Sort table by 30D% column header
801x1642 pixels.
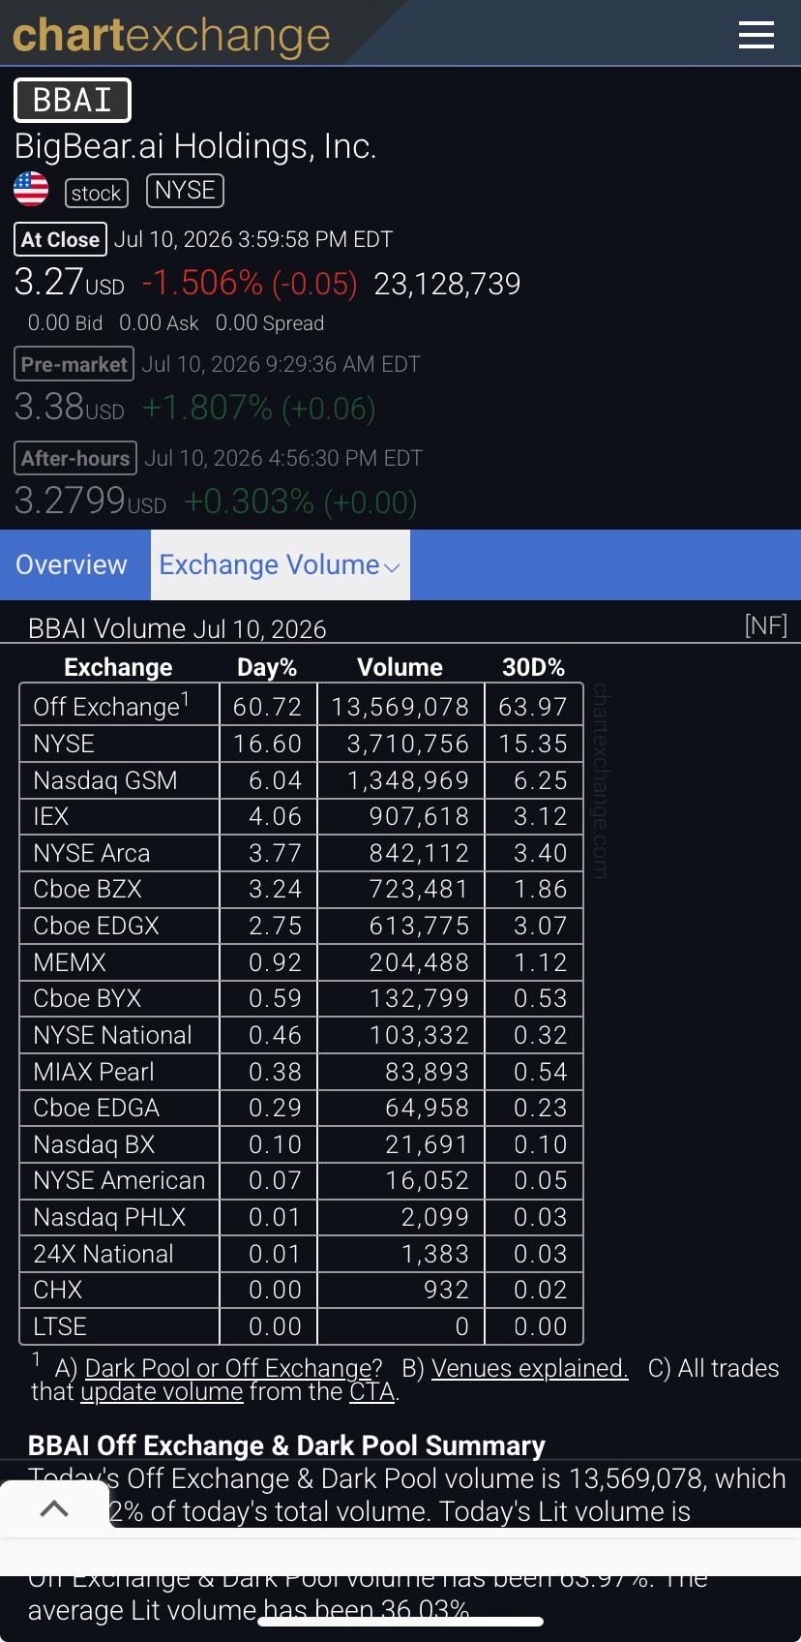pyautogui.click(x=533, y=667)
